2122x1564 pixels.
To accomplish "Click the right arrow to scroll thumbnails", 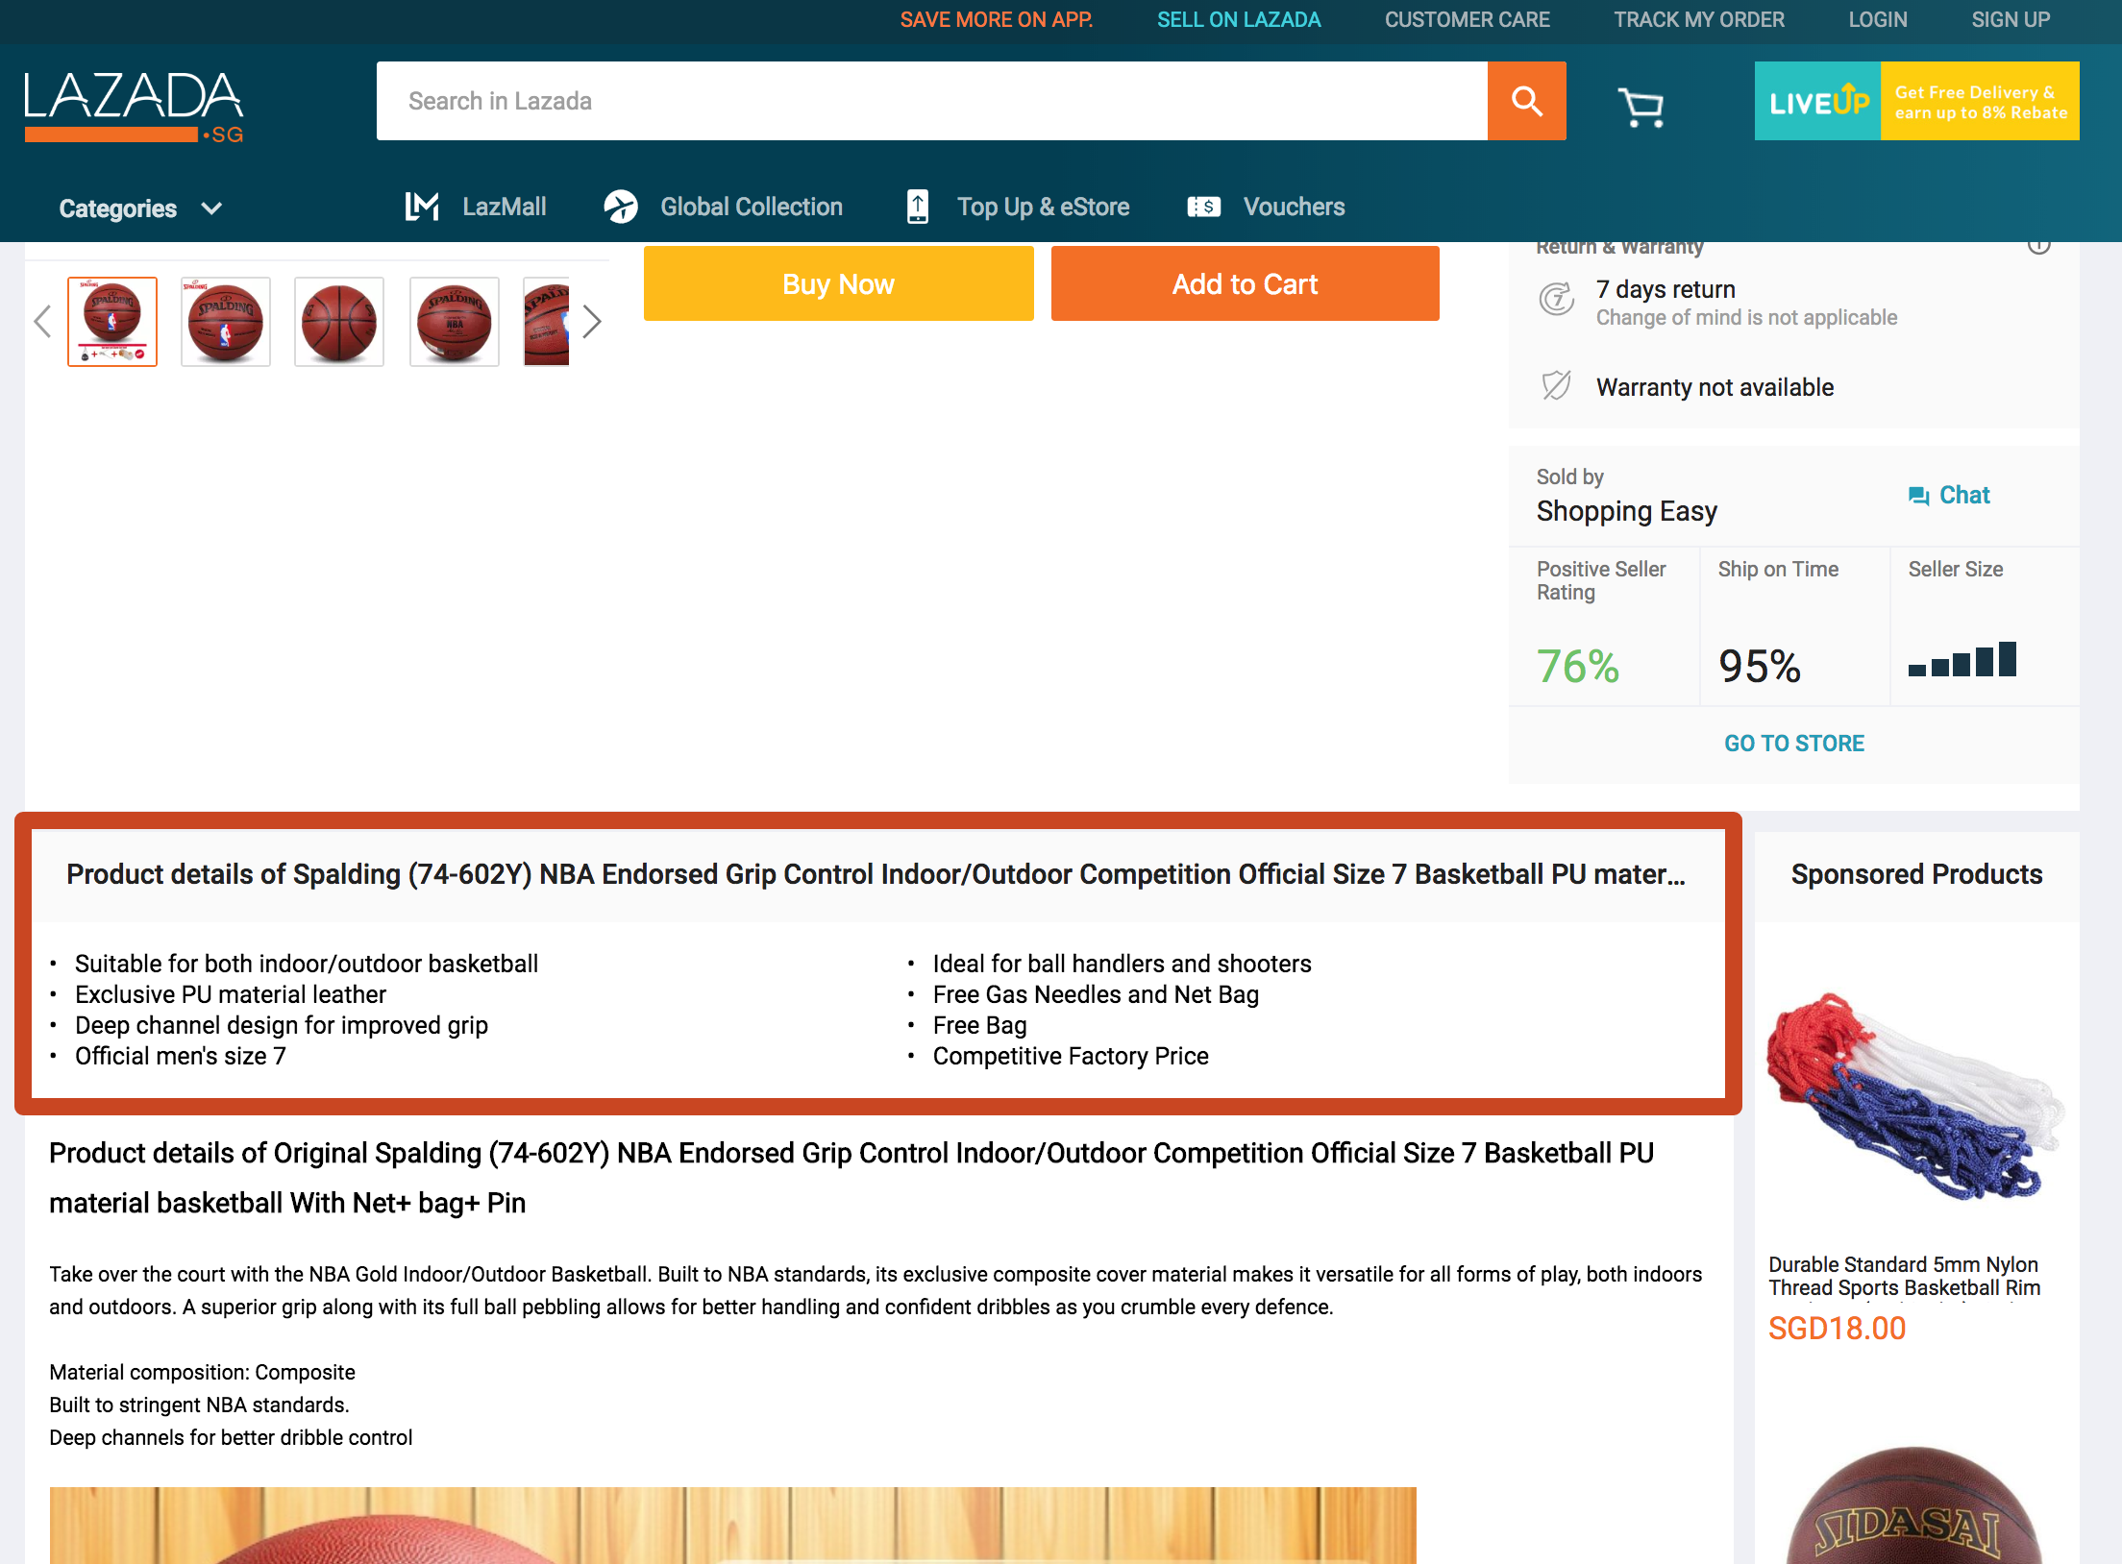I will [x=591, y=321].
